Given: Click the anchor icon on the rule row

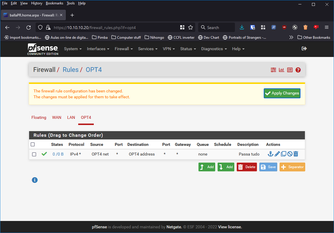Looking at the screenshot, I should tap(270, 154).
